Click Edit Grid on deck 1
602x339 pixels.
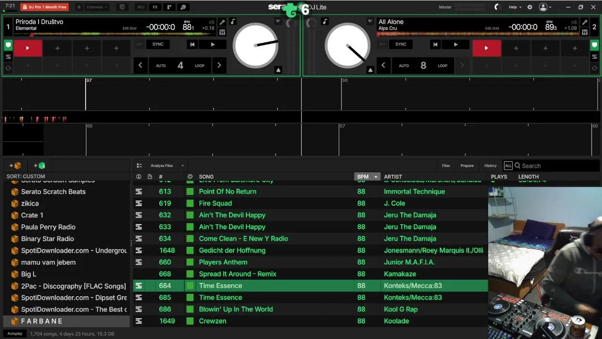129,28
